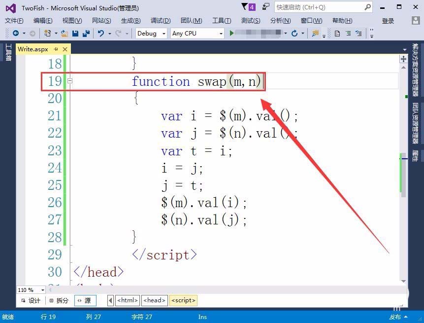This screenshot has width=424, height=323.
Task: Pin the Write.aspx tab
Action: click(56, 49)
